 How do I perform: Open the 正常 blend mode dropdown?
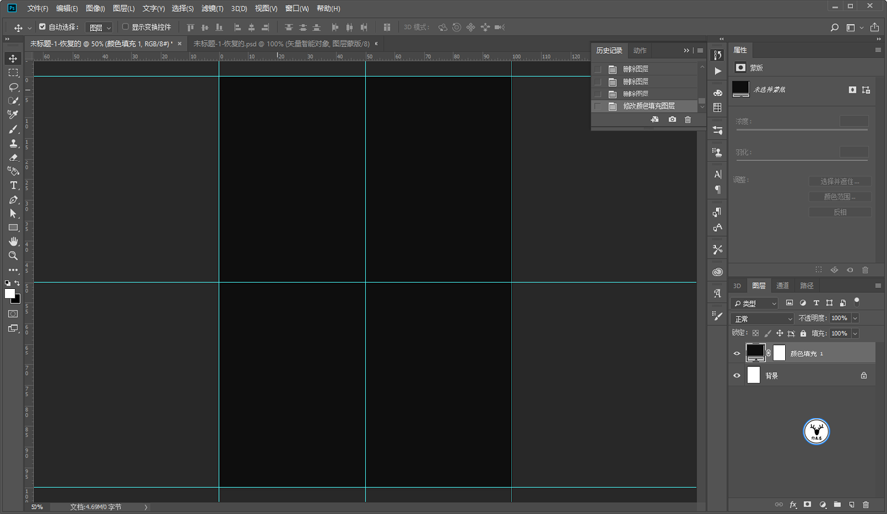click(763, 319)
